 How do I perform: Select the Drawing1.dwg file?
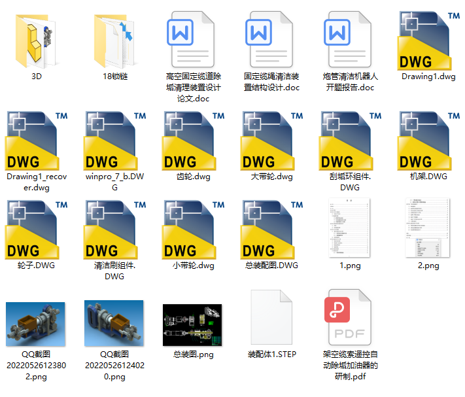(428, 41)
